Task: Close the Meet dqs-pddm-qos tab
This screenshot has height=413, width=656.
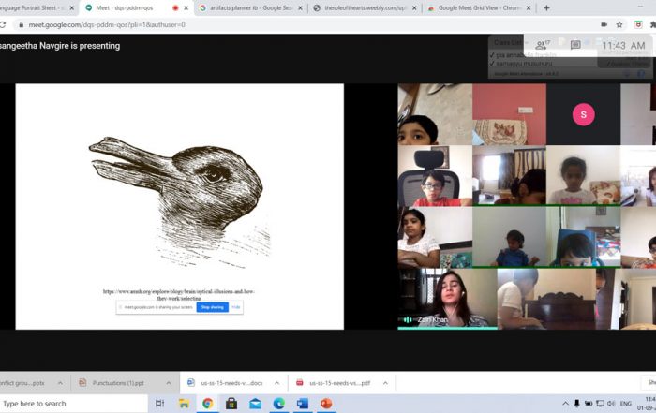Action: coord(186,7)
